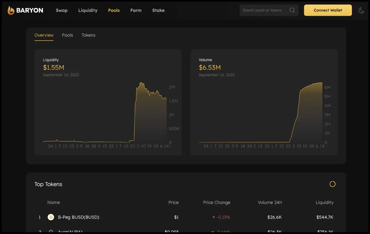
Task: Open the B-Peg BUSD(BUSD) token row
Action: click(78, 217)
